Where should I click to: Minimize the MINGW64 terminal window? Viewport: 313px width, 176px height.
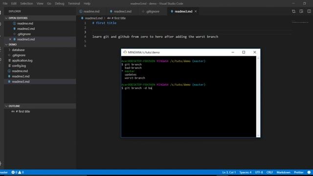pyautogui.click(x=233, y=52)
